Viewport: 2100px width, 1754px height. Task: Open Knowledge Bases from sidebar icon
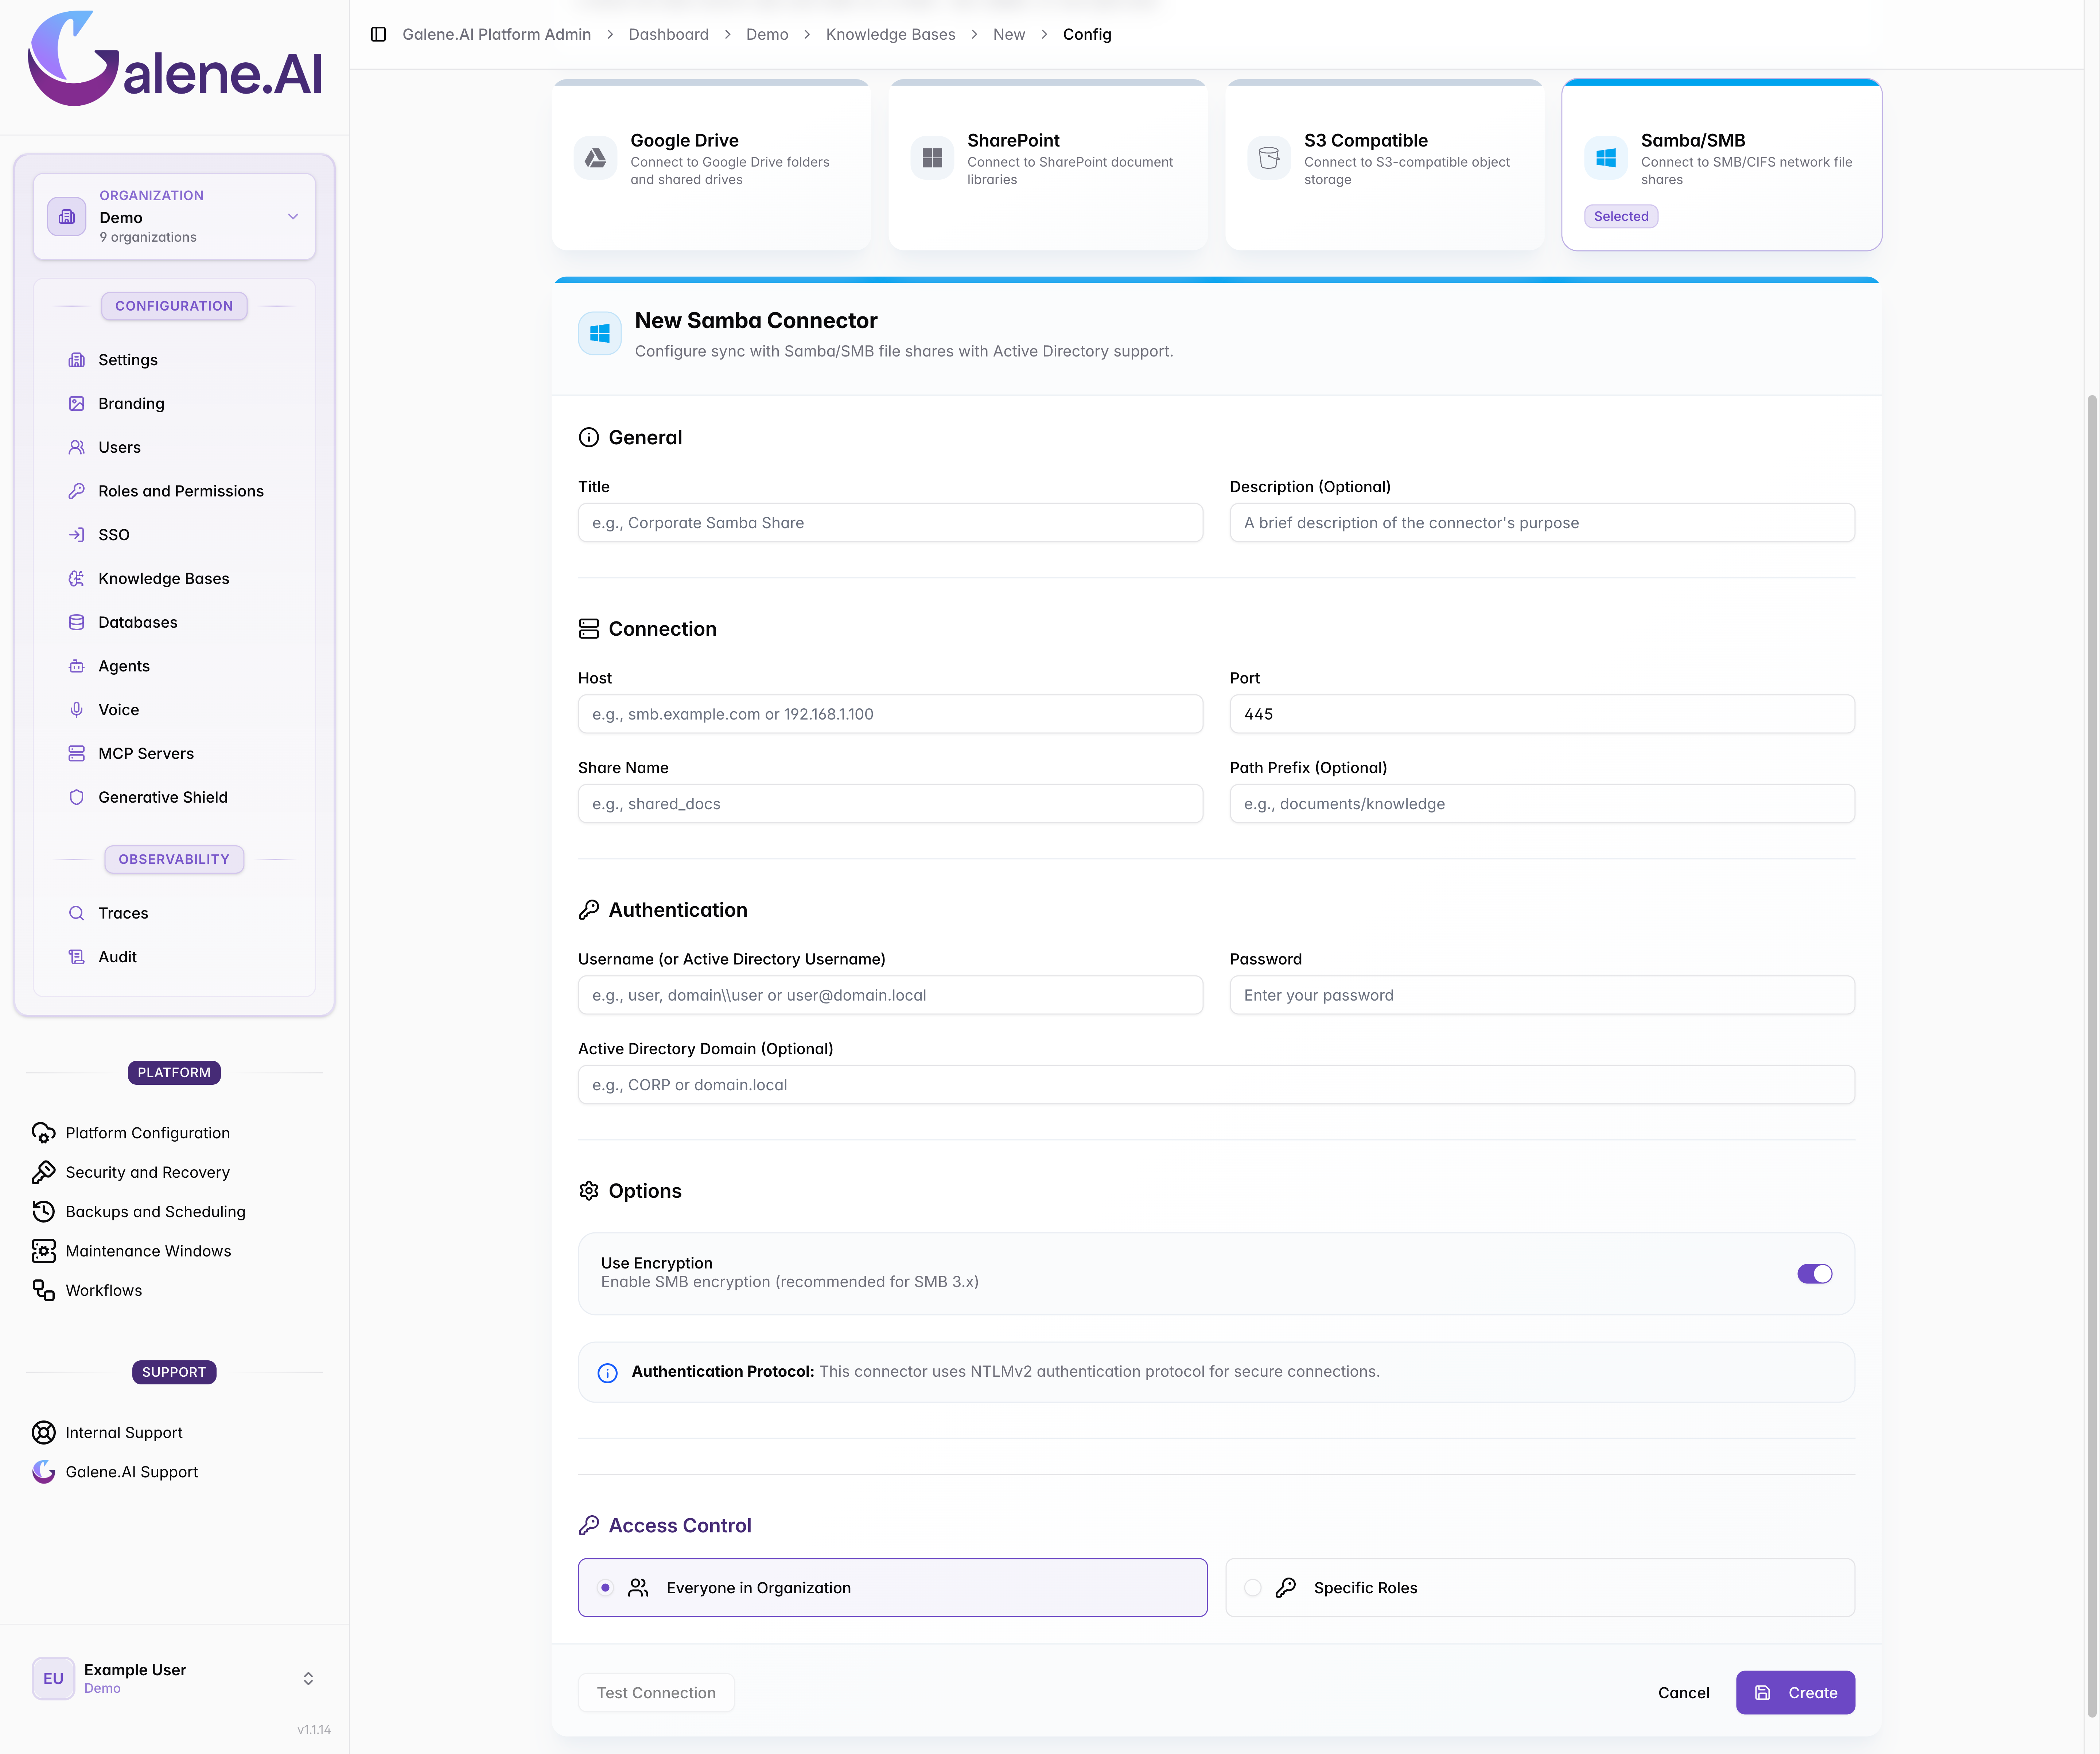click(76, 578)
